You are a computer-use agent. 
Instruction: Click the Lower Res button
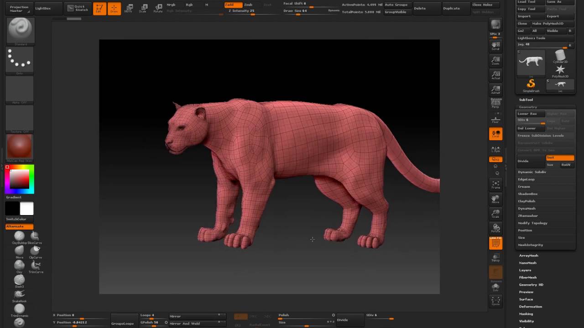(531, 113)
